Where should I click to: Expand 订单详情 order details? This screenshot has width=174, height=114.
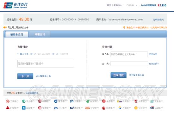pyautogui.click(x=158, y=19)
